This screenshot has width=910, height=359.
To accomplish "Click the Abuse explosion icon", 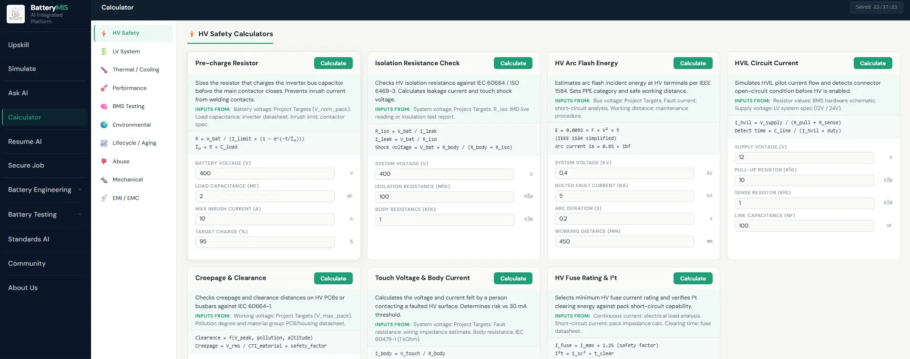I will [104, 161].
